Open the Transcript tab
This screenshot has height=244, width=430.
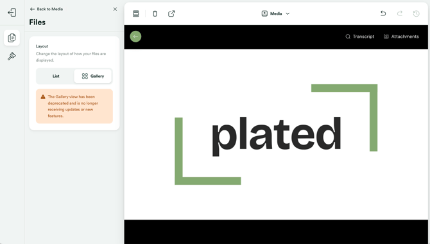360,37
